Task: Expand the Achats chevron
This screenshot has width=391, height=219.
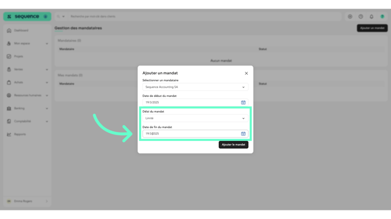Action: pyautogui.click(x=47, y=83)
